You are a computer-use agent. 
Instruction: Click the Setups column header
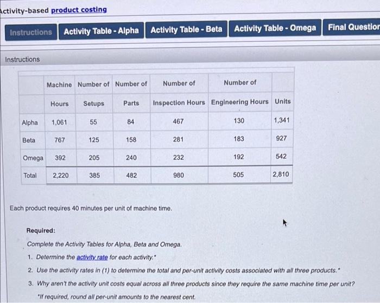(94, 104)
